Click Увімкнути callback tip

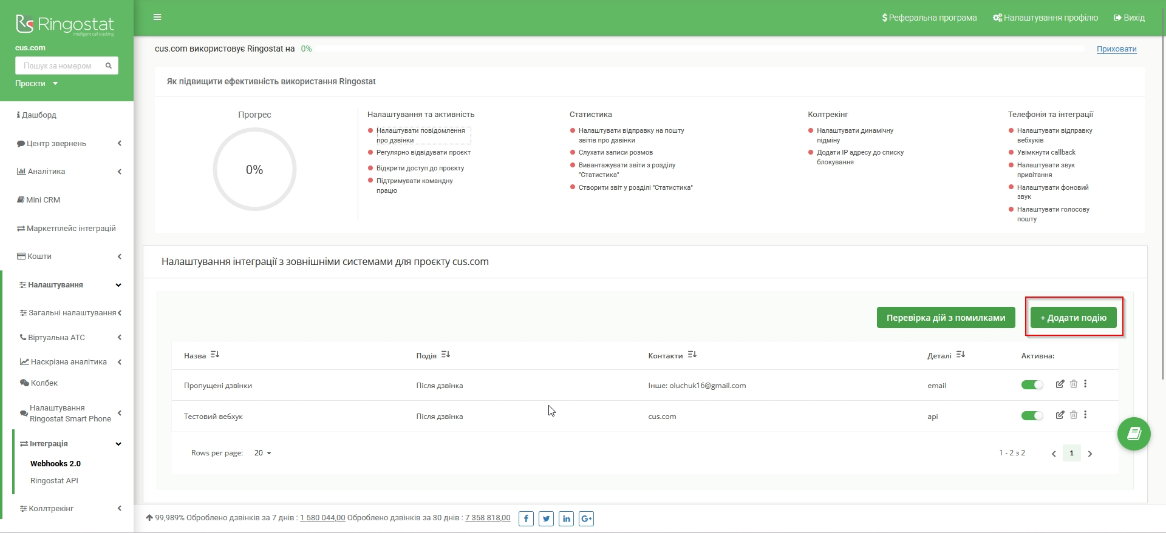pos(1046,152)
